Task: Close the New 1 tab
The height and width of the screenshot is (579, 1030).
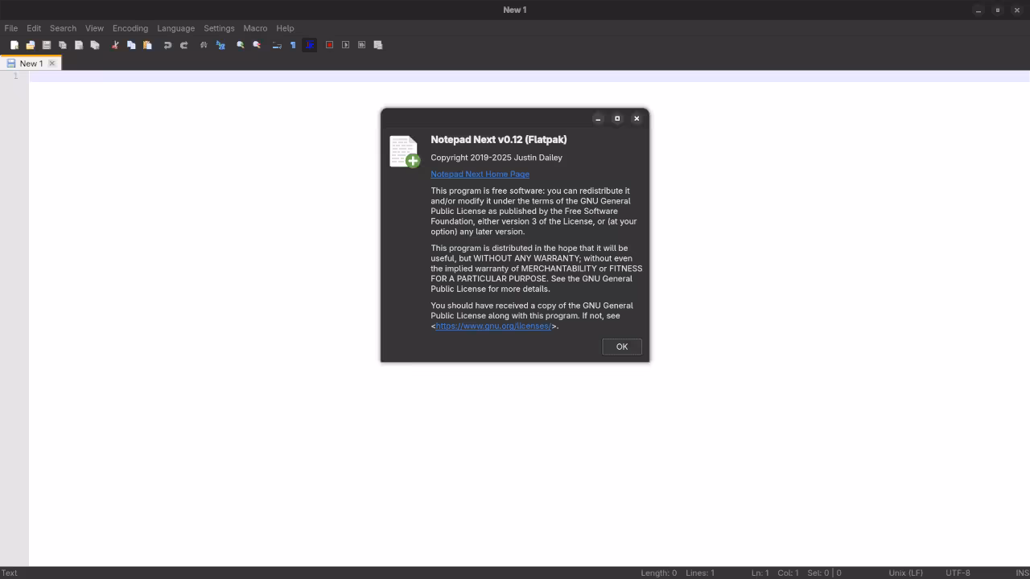Action: (52, 64)
